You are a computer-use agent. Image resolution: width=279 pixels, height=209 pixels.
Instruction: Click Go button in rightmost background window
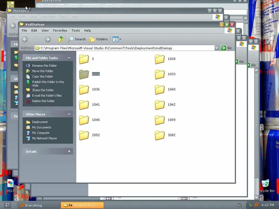click(252, 65)
